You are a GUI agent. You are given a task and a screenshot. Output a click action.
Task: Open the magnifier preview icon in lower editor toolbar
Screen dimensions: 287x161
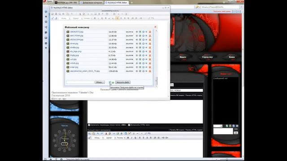[x=90, y=134]
